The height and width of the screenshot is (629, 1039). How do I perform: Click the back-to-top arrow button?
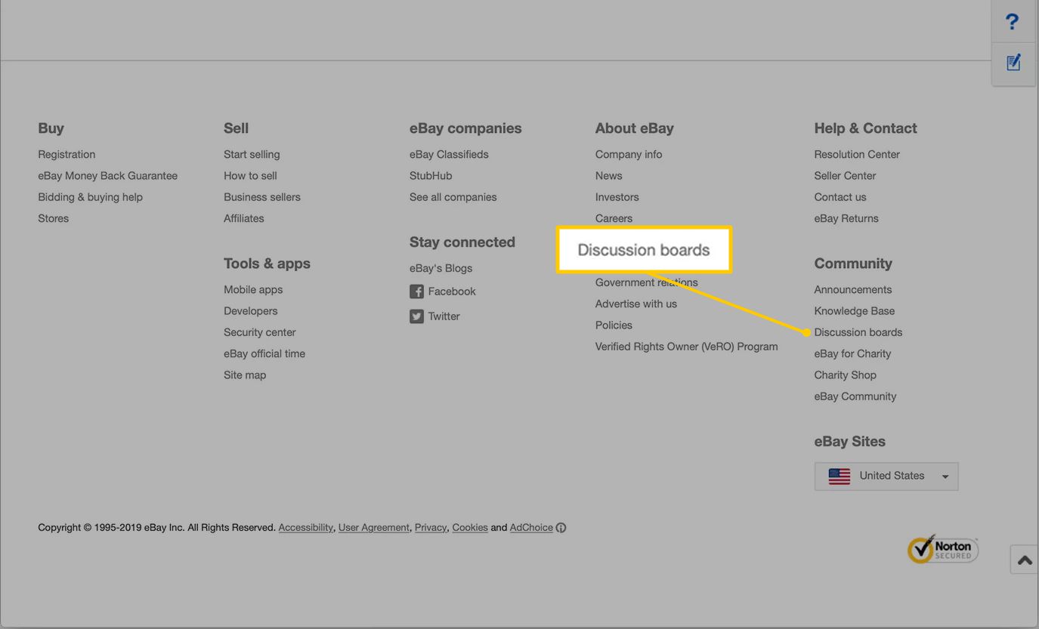[1025, 560]
